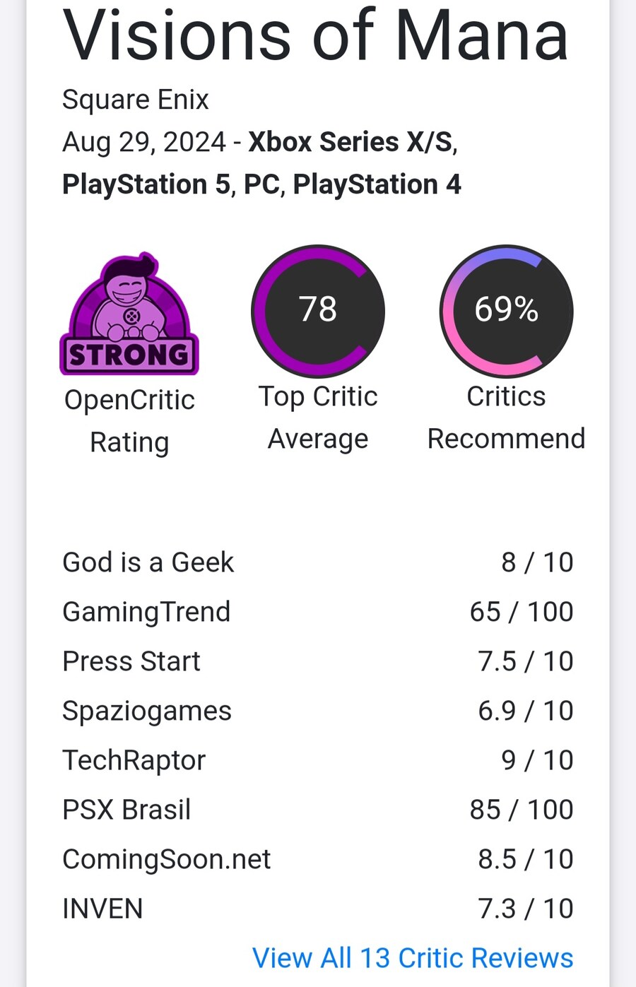Open the ComingSoon.net review
The height and width of the screenshot is (987, 636).
point(166,859)
